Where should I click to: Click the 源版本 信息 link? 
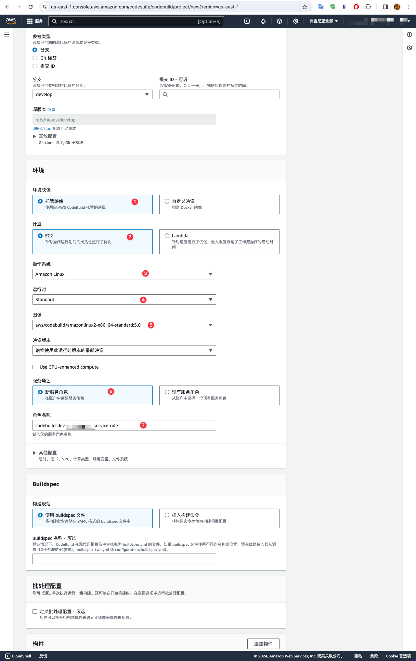(x=51, y=110)
